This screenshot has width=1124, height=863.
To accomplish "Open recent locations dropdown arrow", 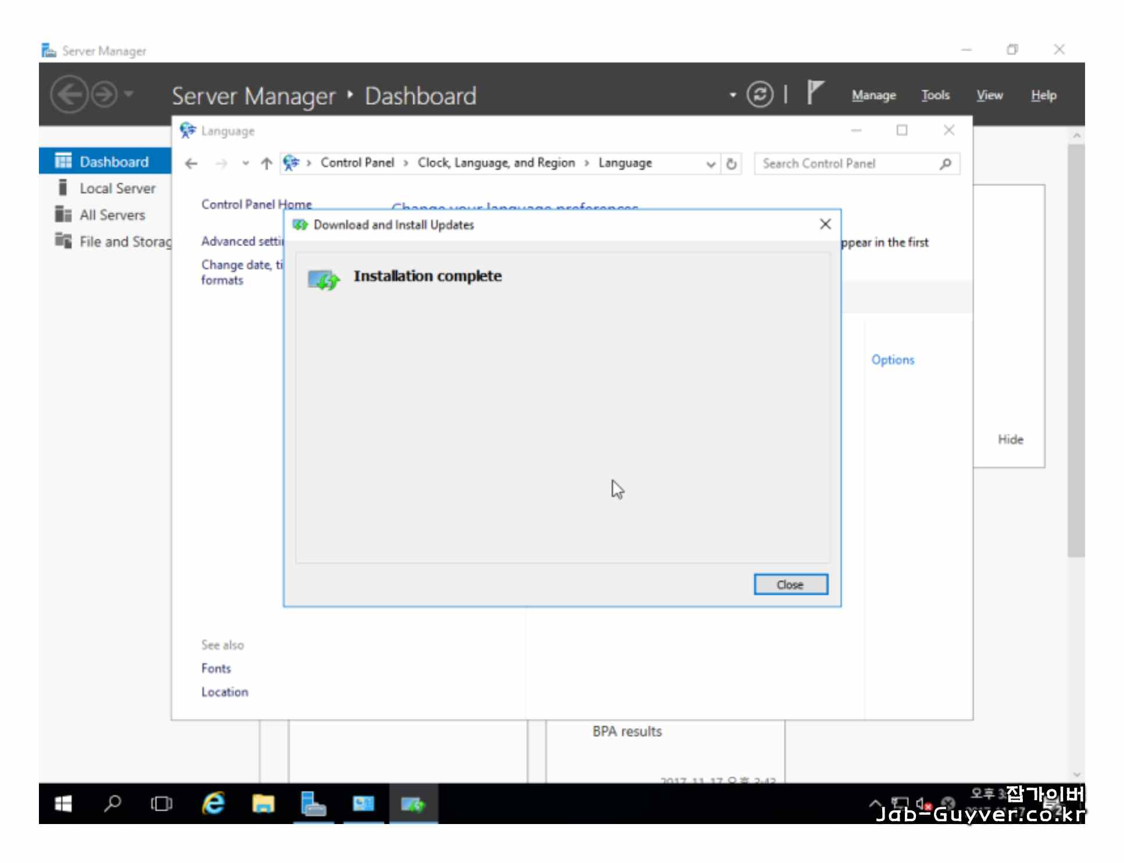I will click(245, 163).
